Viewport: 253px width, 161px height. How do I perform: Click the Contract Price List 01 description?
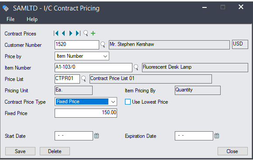[x=151, y=79]
